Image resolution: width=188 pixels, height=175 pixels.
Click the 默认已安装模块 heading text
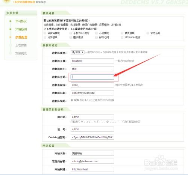(x=67, y=20)
